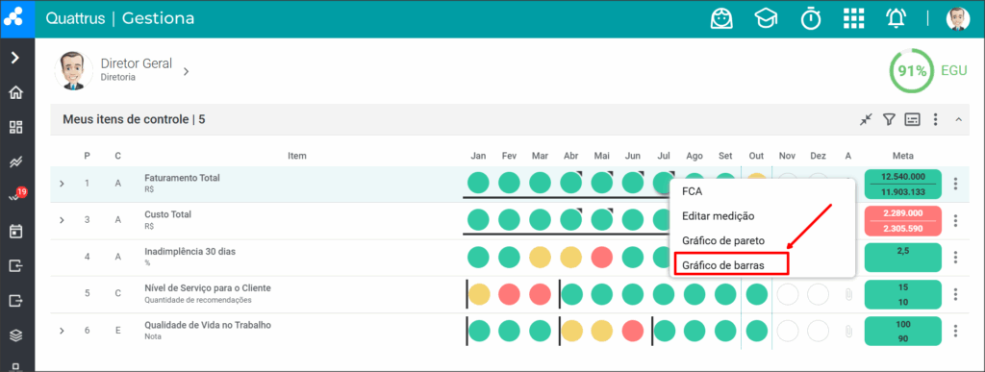Expand the Qualidade de Vida no Trabalho row
This screenshot has width=985, height=372.
[x=62, y=331]
